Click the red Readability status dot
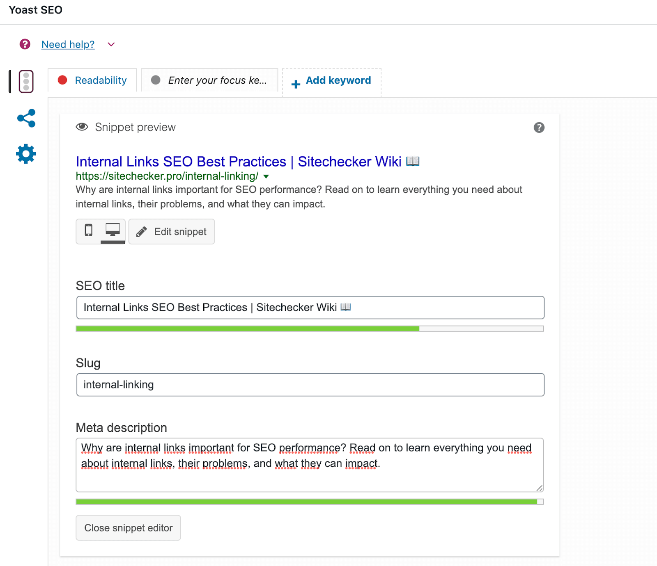Screen dimensions: 657x566 coord(62,80)
